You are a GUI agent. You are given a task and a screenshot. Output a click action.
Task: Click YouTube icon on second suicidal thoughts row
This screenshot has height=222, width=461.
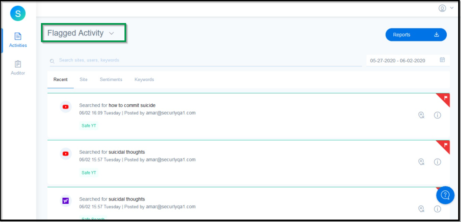click(66, 154)
